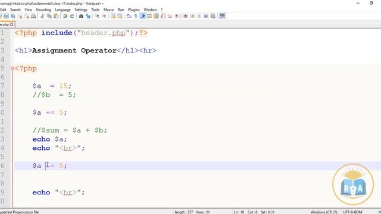Click 'UTF-8-BOM' encoding in status bar
This screenshot has height=214, width=381.
(352, 212)
